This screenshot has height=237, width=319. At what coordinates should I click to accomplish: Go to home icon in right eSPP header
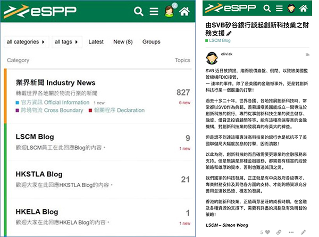point(304,9)
